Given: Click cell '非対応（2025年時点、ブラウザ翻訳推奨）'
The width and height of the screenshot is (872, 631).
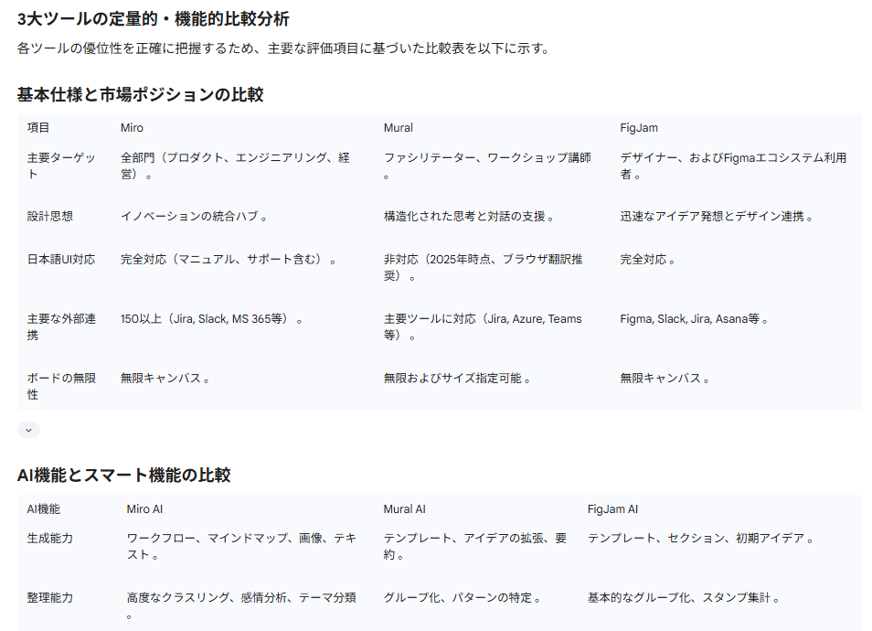Looking at the screenshot, I should coord(484,268).
